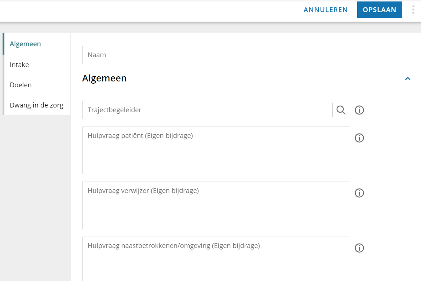Focus the Hulpvraag verwijzer text area
The width and height of the screenshot is (421, 281).
click(x=216, y=205)
